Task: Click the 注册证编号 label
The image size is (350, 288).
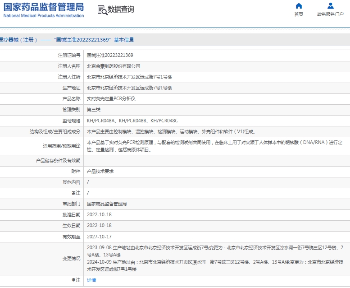Action: coord(69,55)
